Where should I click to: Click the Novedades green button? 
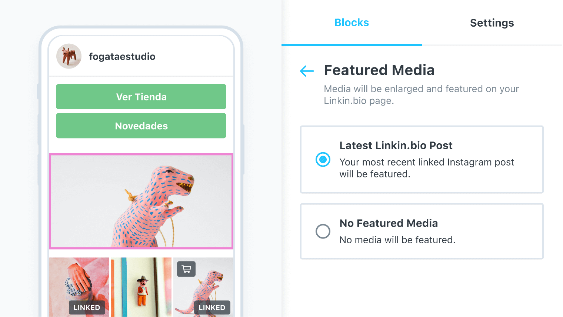[x=141, y=126]
